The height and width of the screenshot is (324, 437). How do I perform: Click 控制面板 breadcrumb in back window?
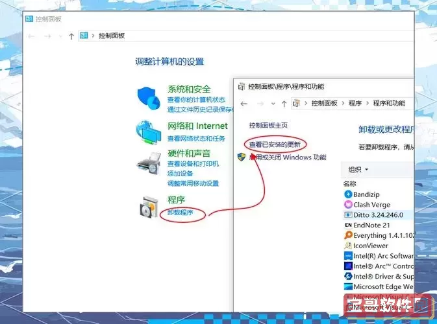112,36
